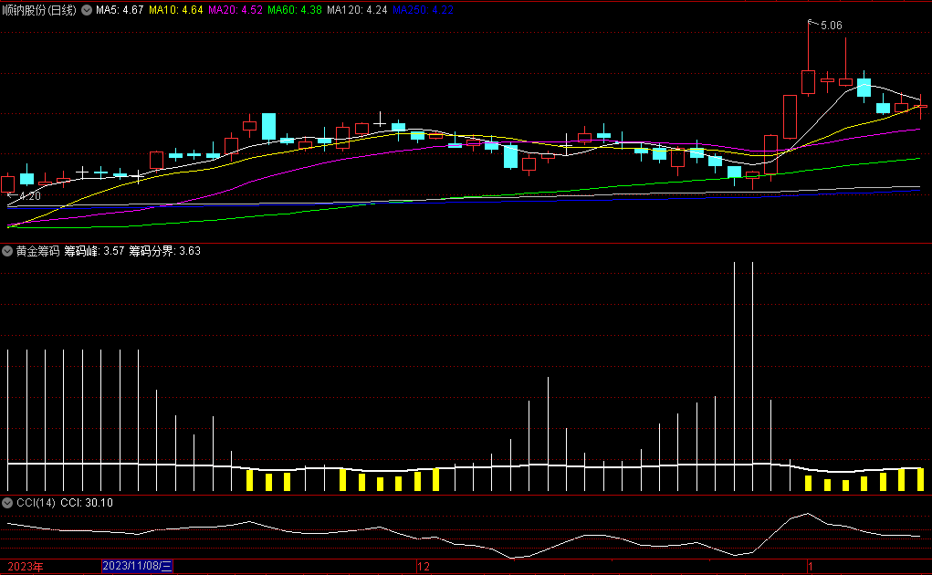Click the 黄金筹码 indicator name

[38, 251]
